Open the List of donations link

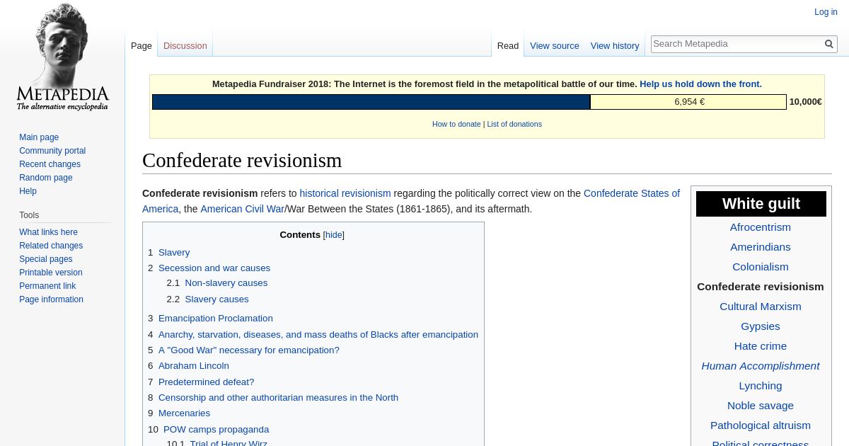click(514, 124)
